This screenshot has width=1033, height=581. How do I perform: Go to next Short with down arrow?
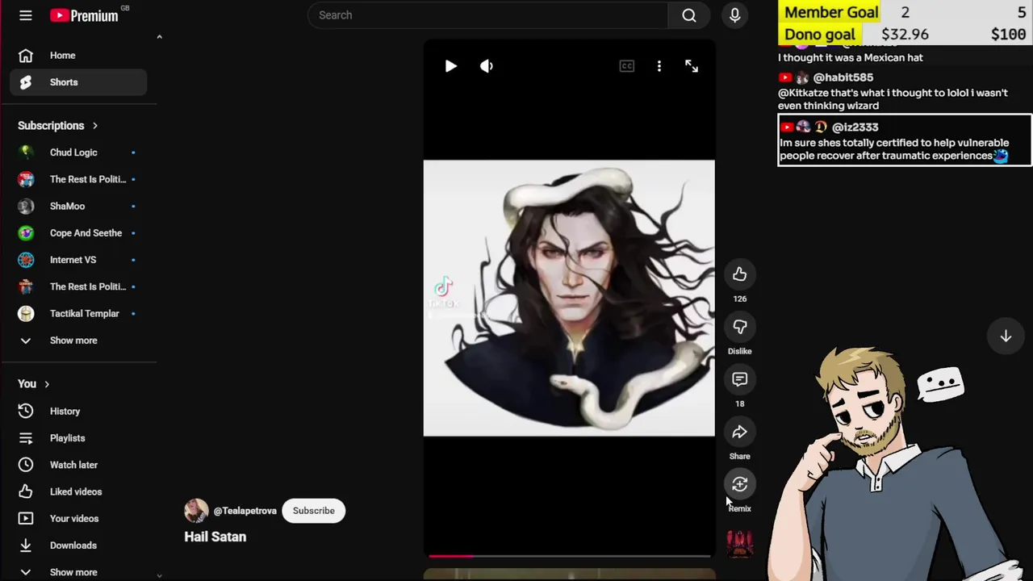[1006, 336]
